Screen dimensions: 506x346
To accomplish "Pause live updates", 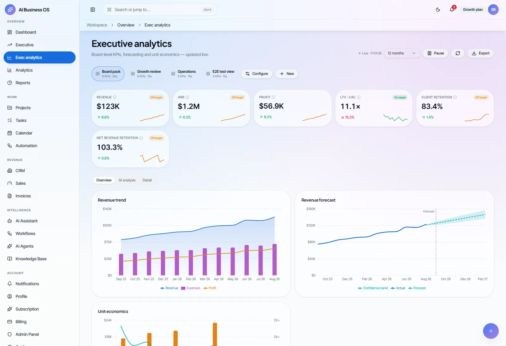I will click(435, 53).
